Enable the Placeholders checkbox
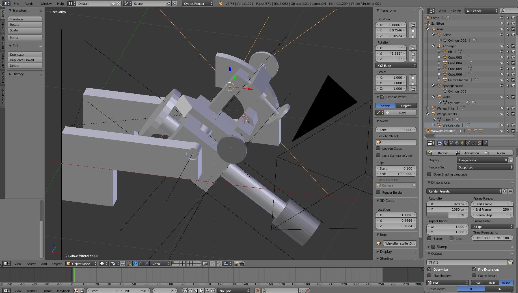The width and height of the screenshot is (518, 293). tap(429, 275)
